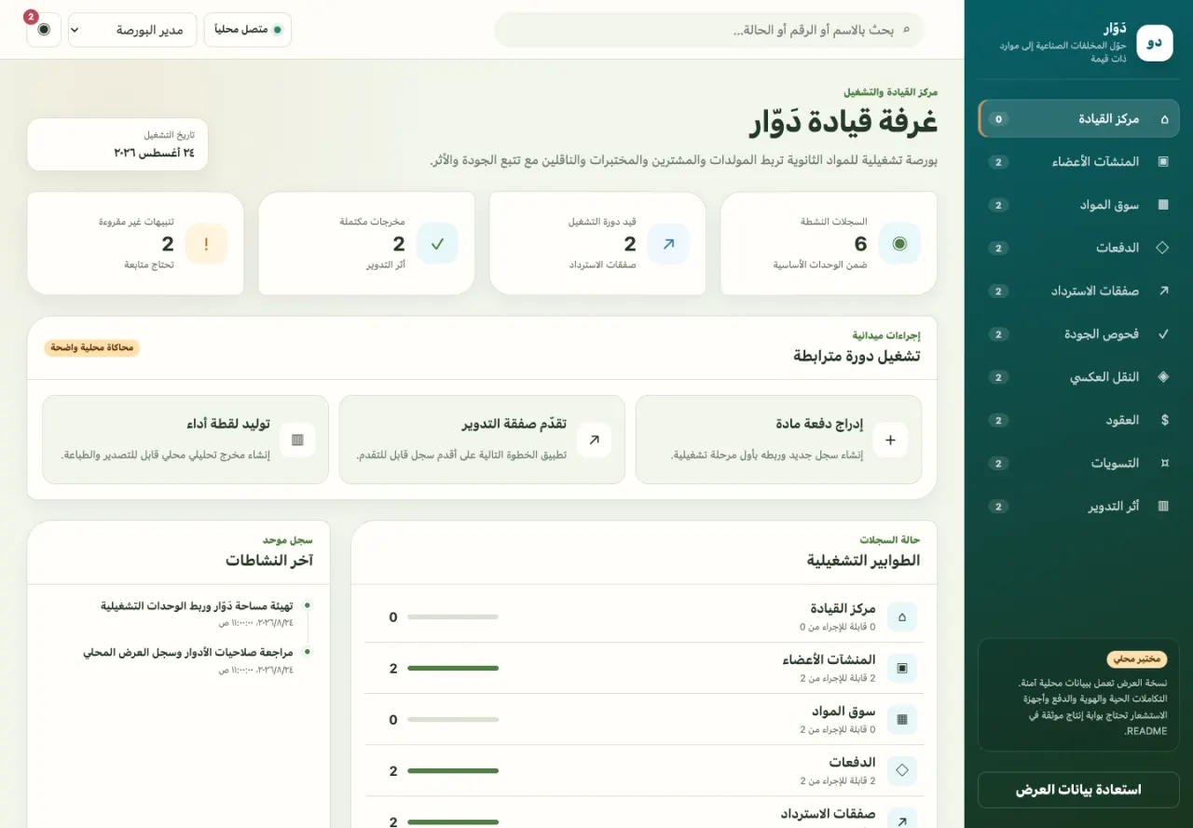Open notifications bell with badge 2
Screen dimensions: 1193x828
click(x=44, y=30)
